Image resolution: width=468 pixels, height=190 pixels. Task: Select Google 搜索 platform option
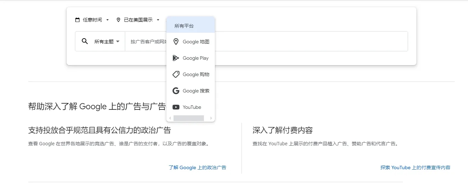point(191,91)
